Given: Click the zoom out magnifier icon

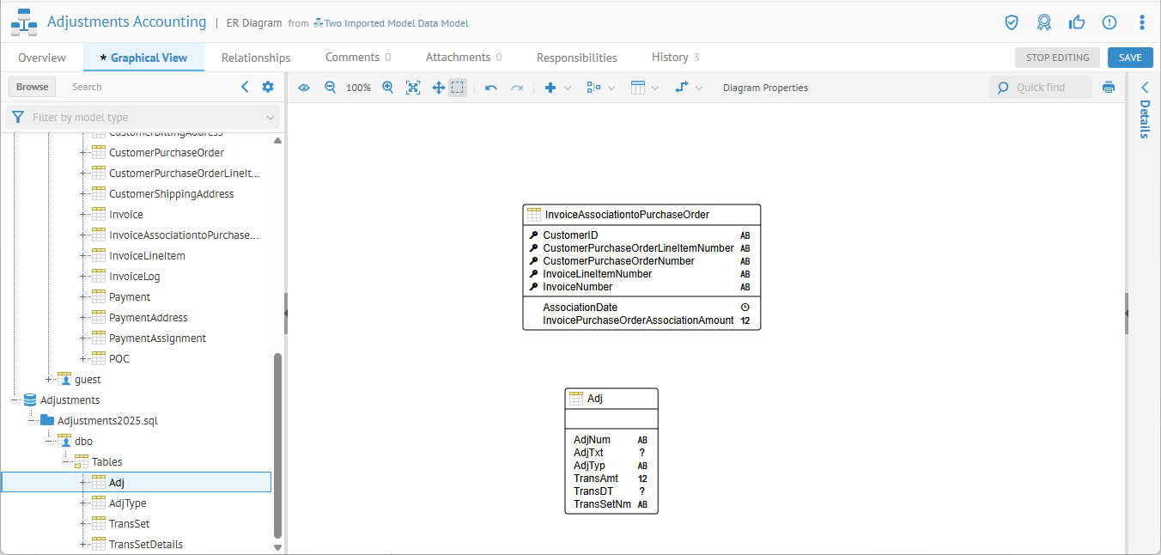Looking at the screenshot, I should pyautogui.click(x=330, y=88).
